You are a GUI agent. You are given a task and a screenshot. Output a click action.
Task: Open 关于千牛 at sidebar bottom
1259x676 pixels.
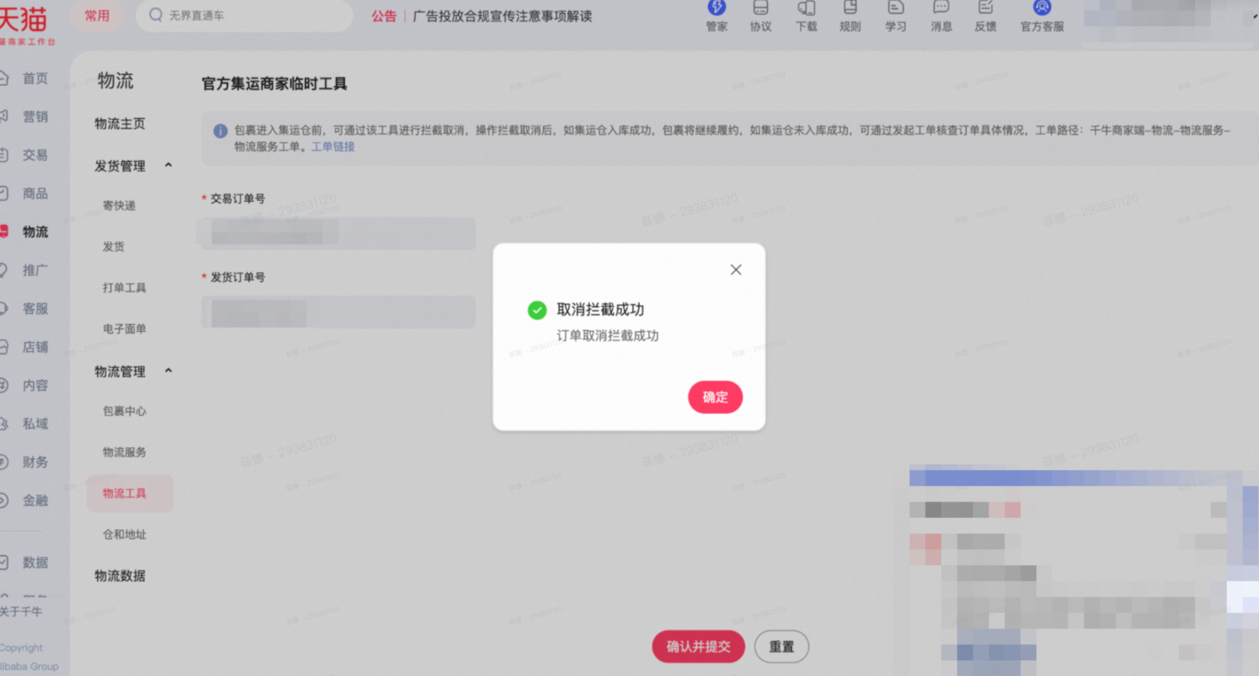(21, 612)
